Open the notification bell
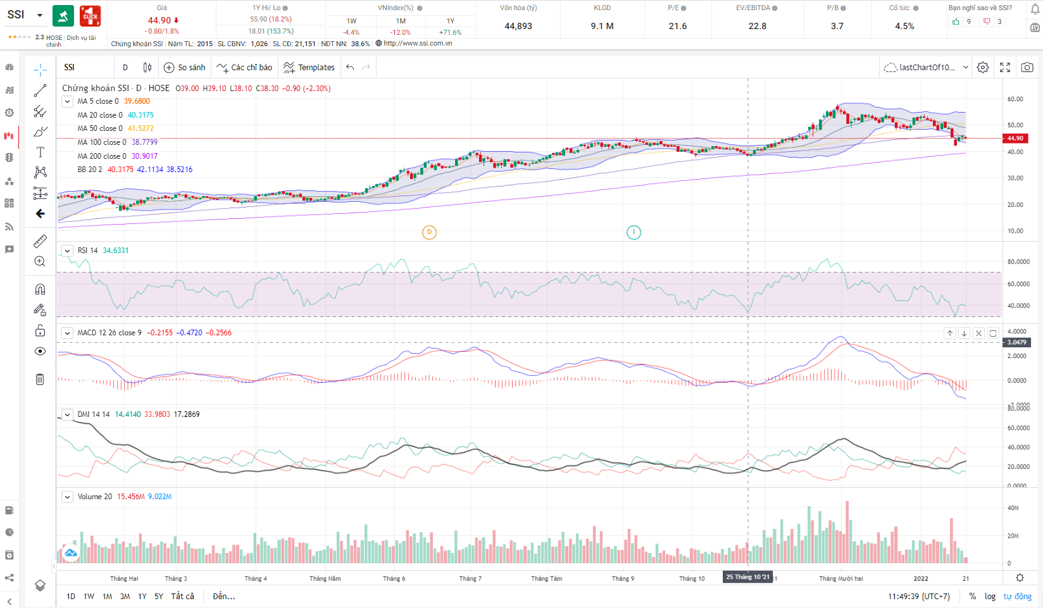 [x=1035, y=9]
